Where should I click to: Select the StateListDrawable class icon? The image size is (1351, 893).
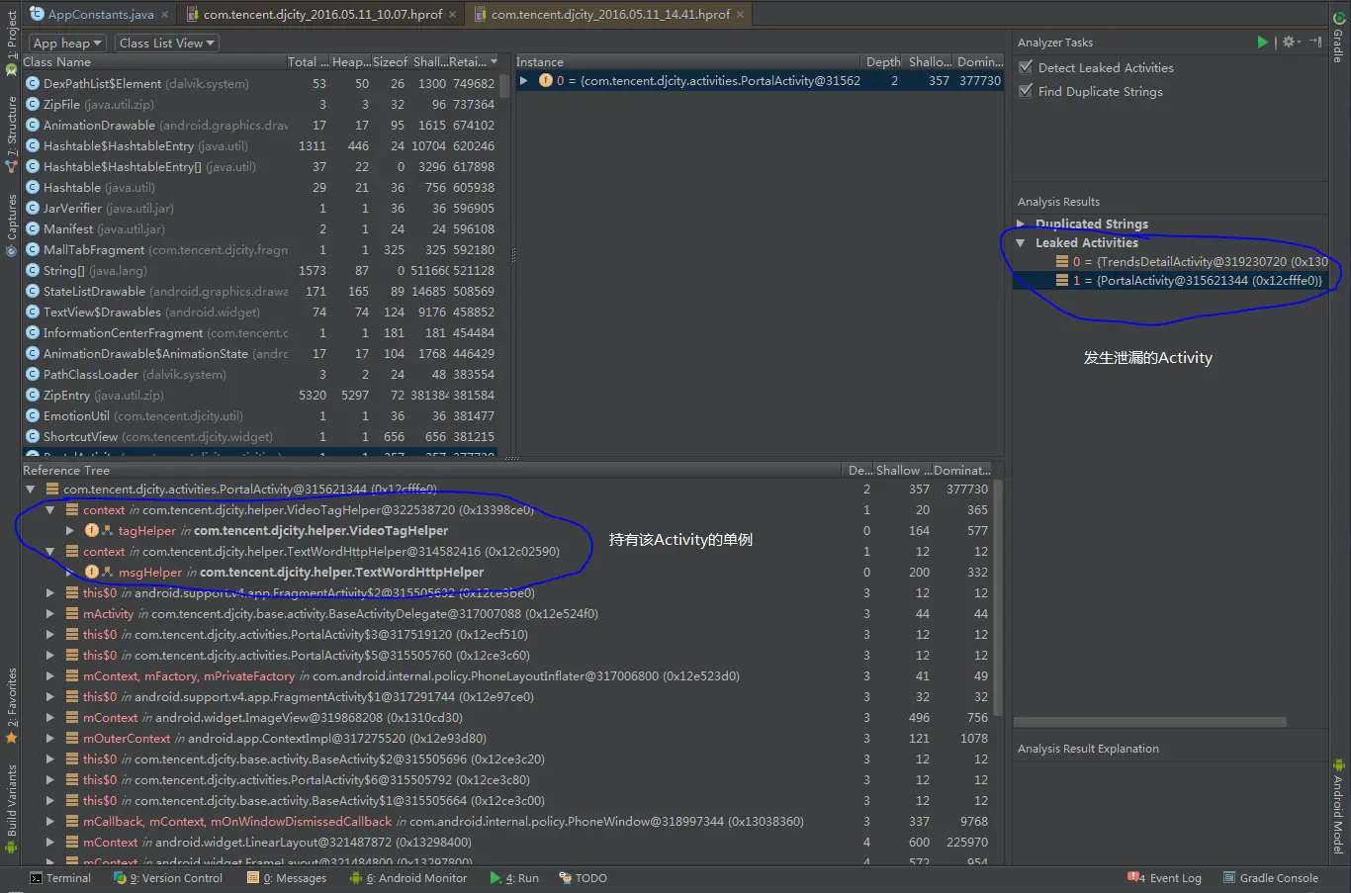coord(33,291)
